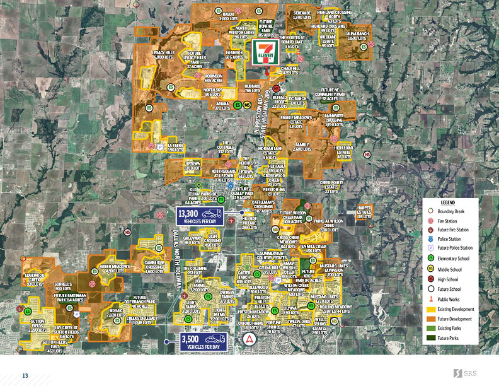Click the blue police station marker downtown
This screenshot has height=386, width=499.
(x=231, y=186)
